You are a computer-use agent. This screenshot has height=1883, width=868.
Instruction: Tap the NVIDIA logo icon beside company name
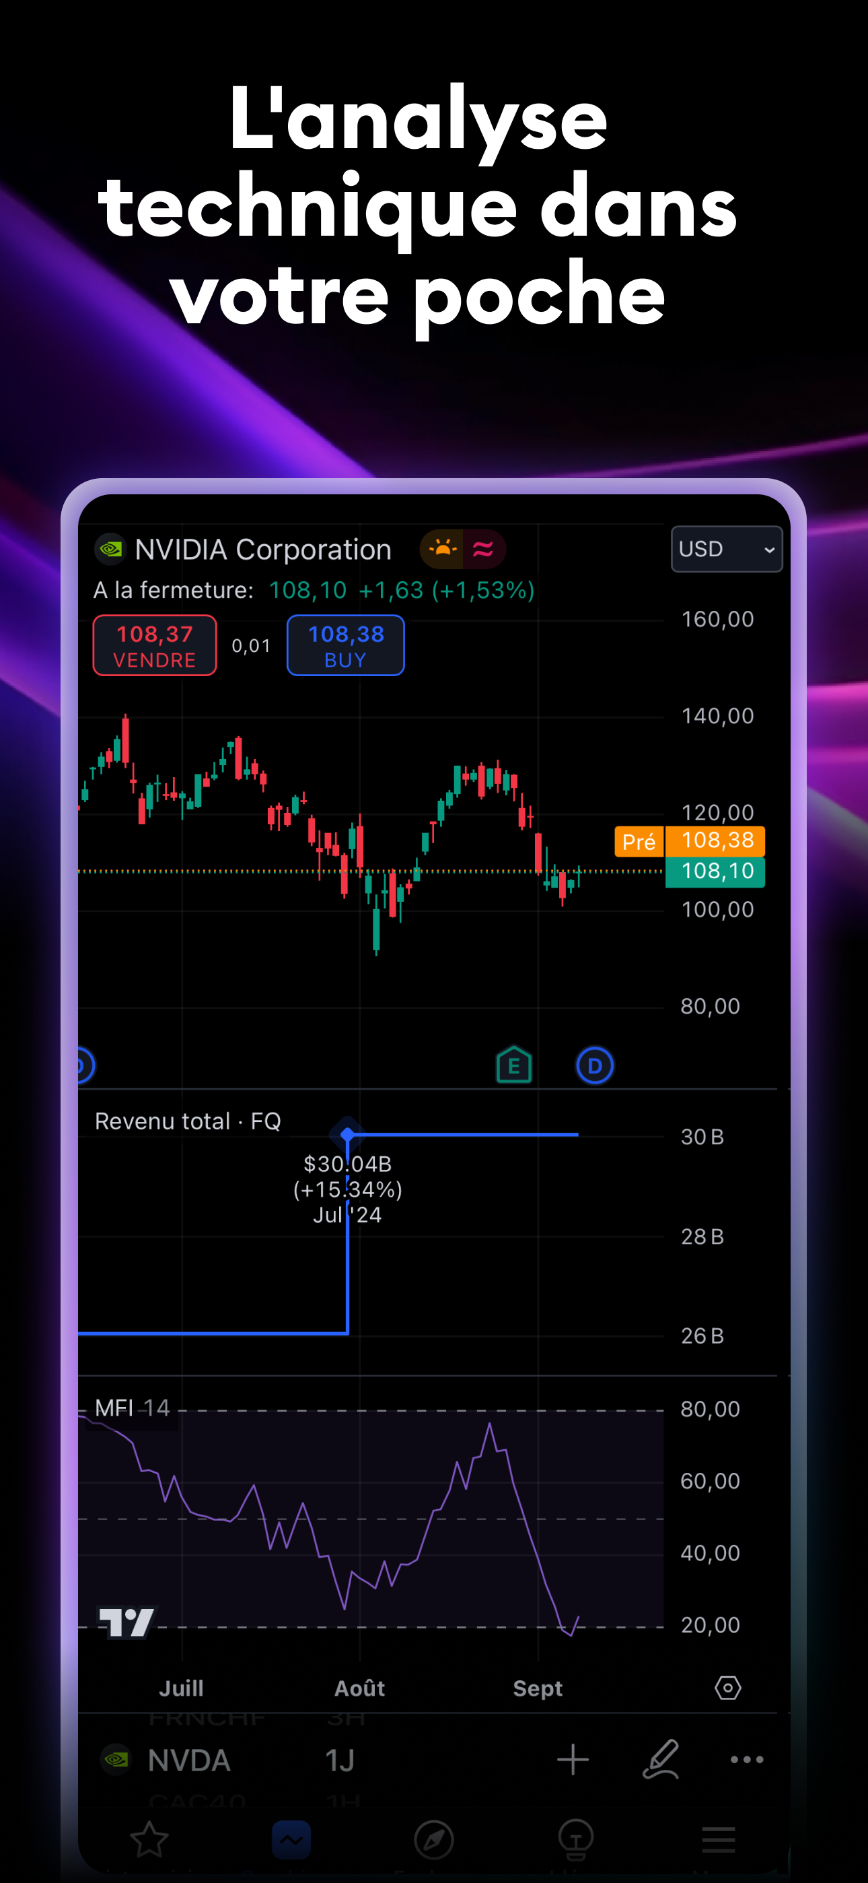[110, 549]
